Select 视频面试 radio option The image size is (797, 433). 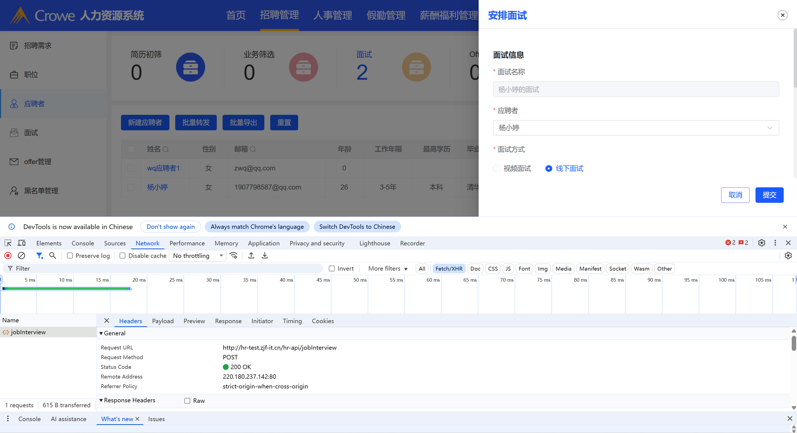click(496, 168)
